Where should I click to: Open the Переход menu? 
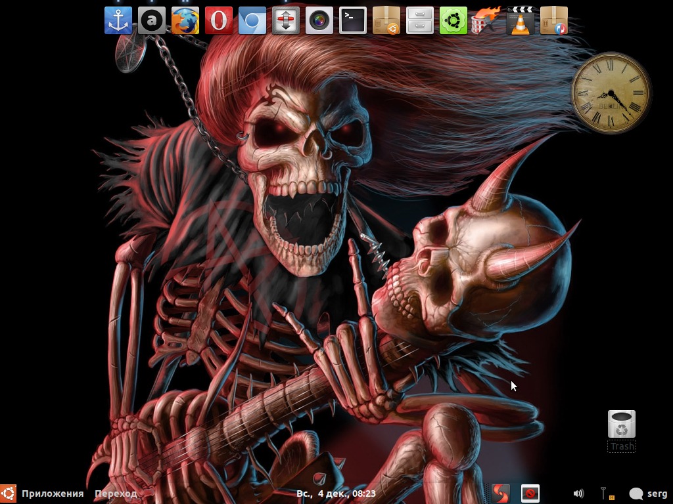click(x=116, y=493)
